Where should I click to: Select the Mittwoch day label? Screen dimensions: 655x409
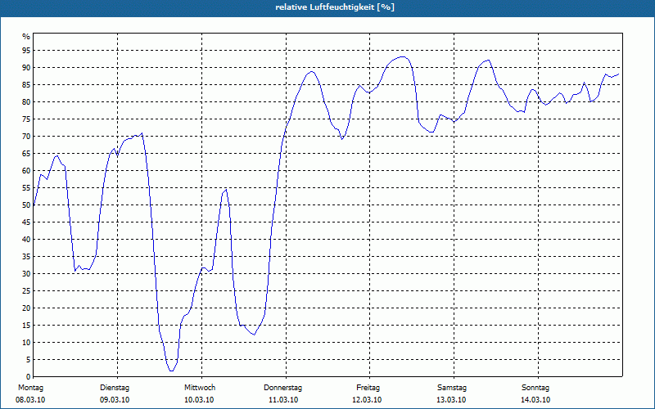click(x=200, y=388)
